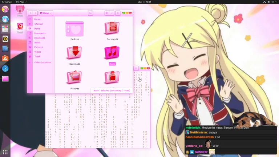Open Trash from the sidebar
The image size is (279, 157).
37,56
